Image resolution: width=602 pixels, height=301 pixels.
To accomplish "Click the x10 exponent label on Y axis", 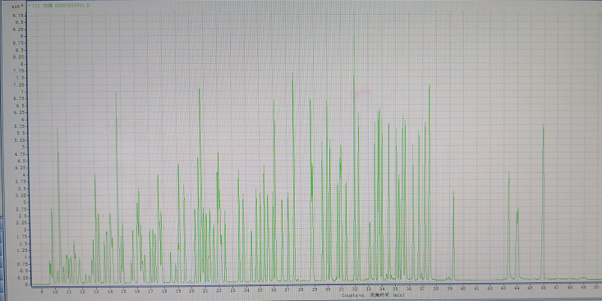I will (17, 7).
